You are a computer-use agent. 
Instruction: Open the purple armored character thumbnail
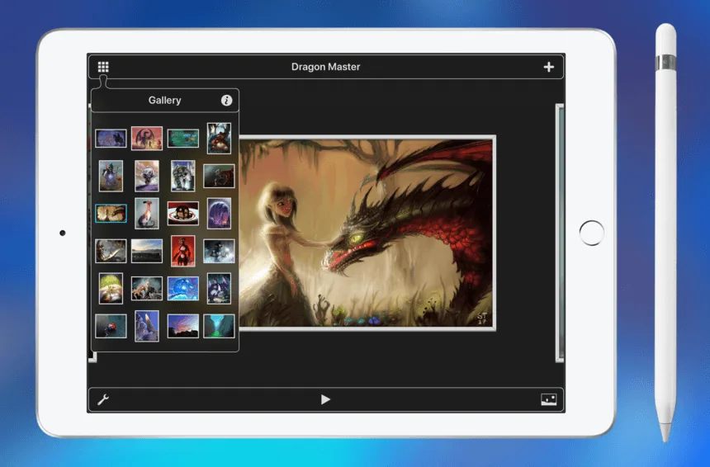point(219,289)
